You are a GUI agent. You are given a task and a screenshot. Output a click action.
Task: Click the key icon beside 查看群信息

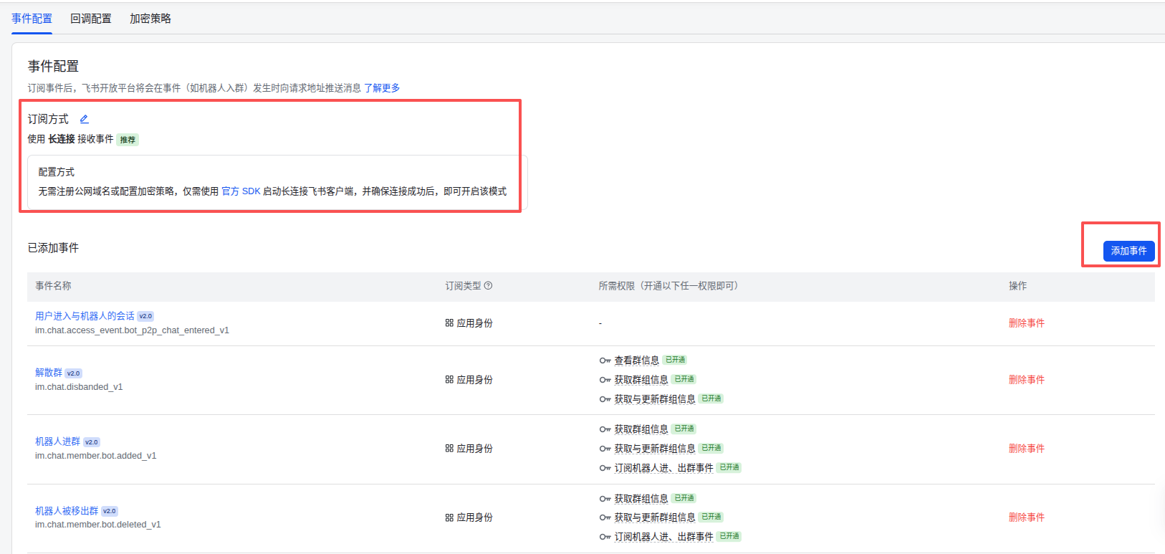tap(605, 360)
